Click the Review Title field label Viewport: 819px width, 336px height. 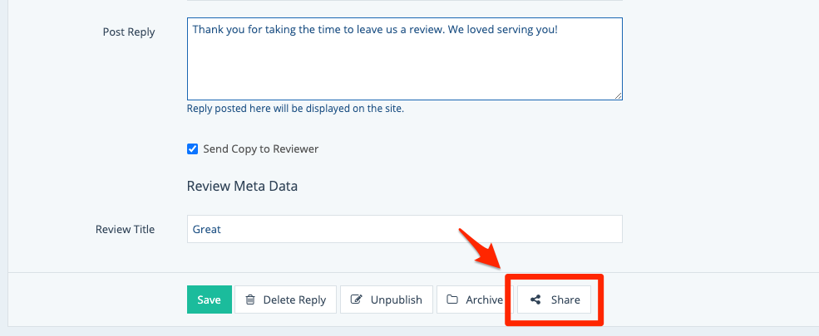(x=125, y=230)
